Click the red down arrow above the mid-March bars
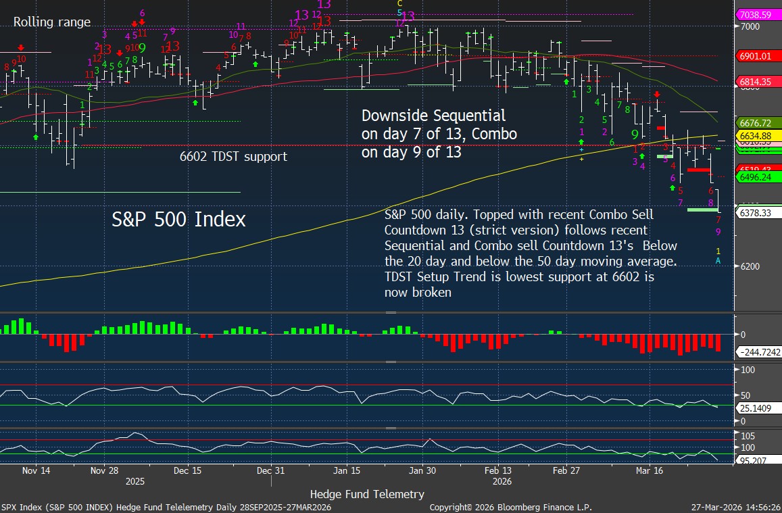This screenshot has width=782, height=513. pos(656,95)
